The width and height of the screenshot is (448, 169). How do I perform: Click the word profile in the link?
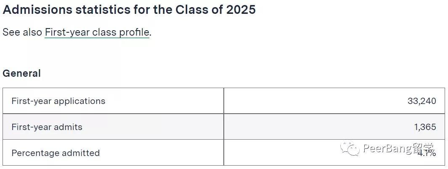click(x=135, y=32)
